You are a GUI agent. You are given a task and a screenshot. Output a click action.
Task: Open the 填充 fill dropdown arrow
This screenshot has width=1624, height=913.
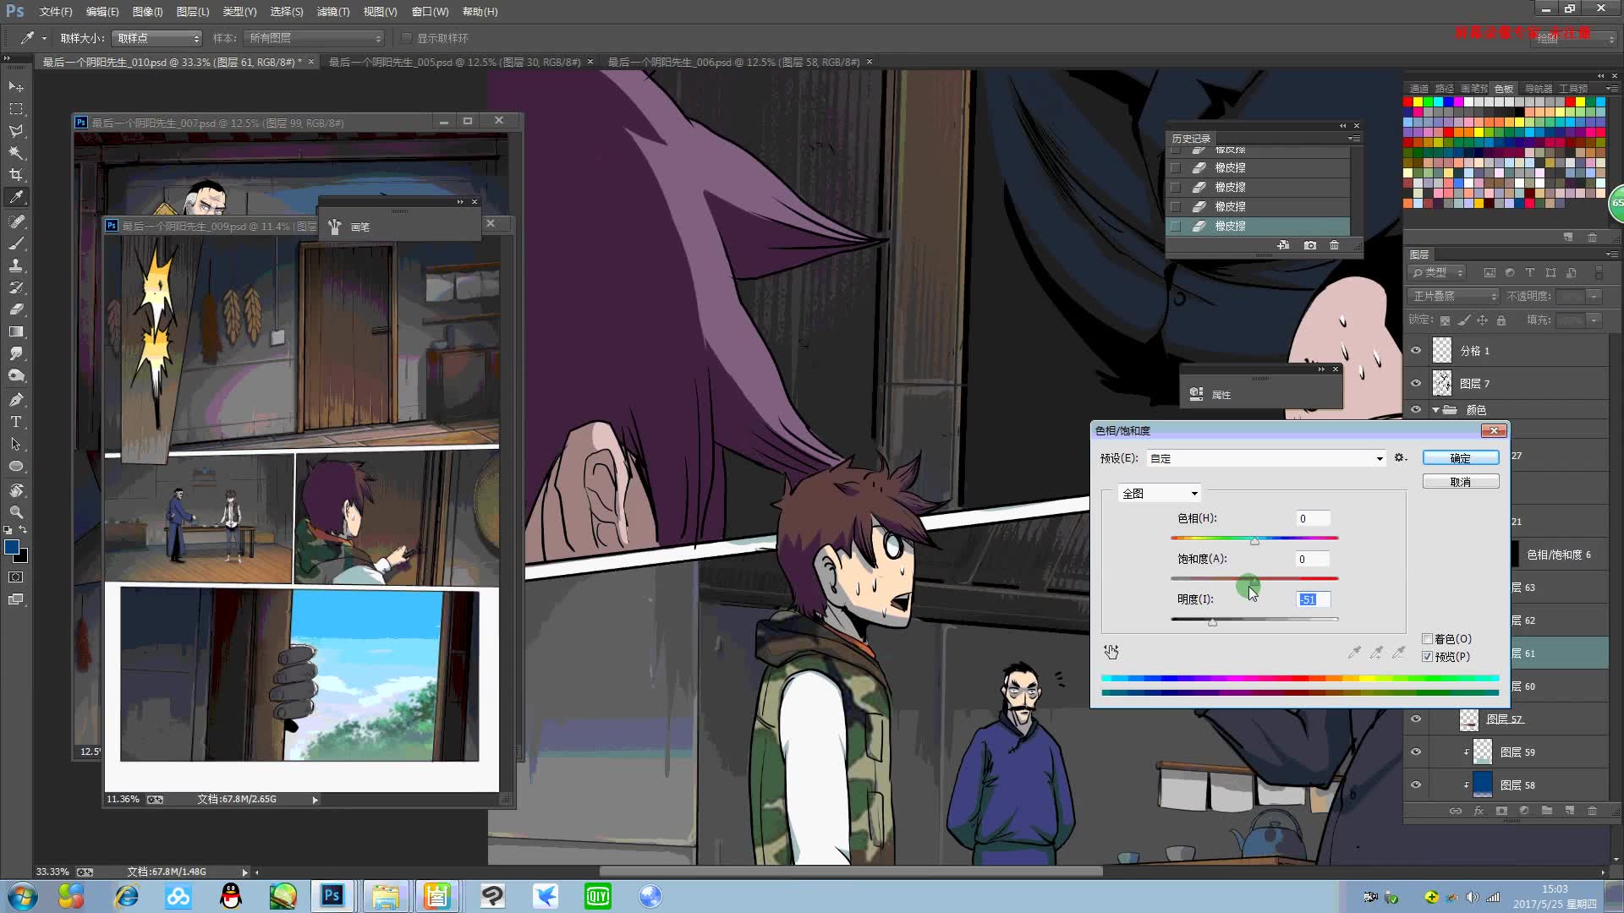tap(1594, 320)
